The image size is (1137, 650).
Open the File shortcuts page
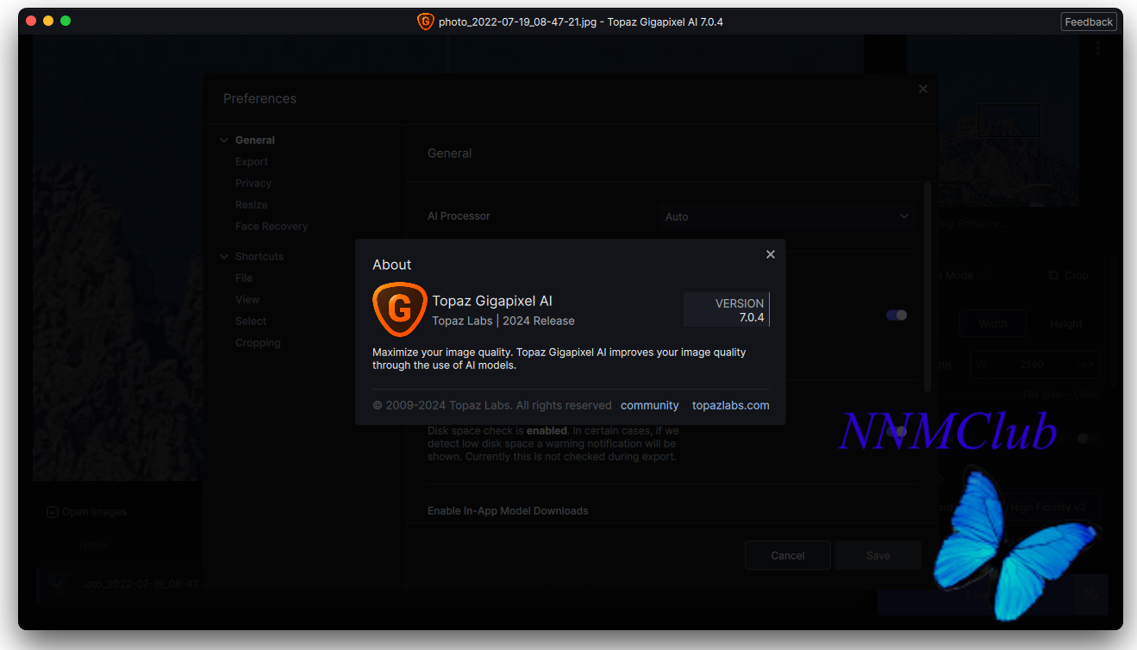tap(244, 278)
